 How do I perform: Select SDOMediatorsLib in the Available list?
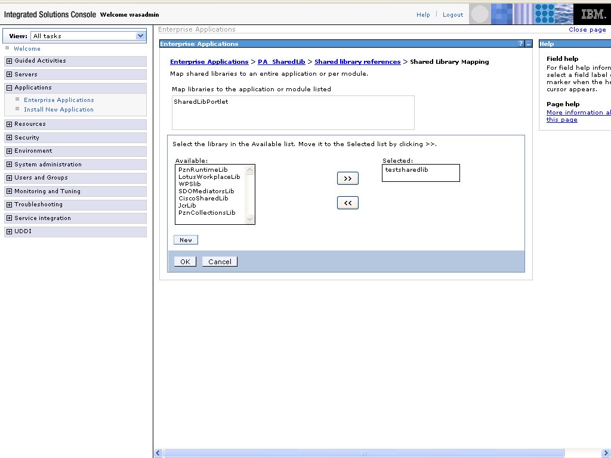click(206, 191)
